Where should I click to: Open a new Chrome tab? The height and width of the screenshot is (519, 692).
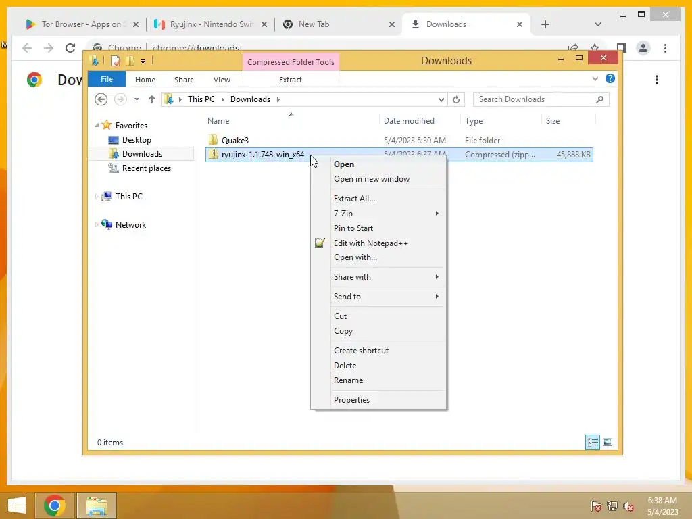(x=545, y=24)
